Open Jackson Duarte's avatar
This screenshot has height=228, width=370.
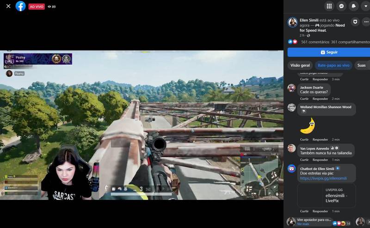point(292,88)
